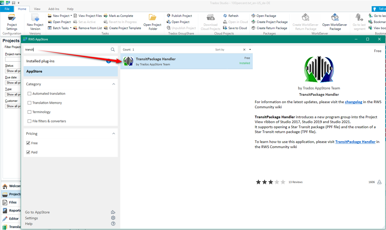Collapse the Pricing section
386x230 pixels.
(114, 133)
